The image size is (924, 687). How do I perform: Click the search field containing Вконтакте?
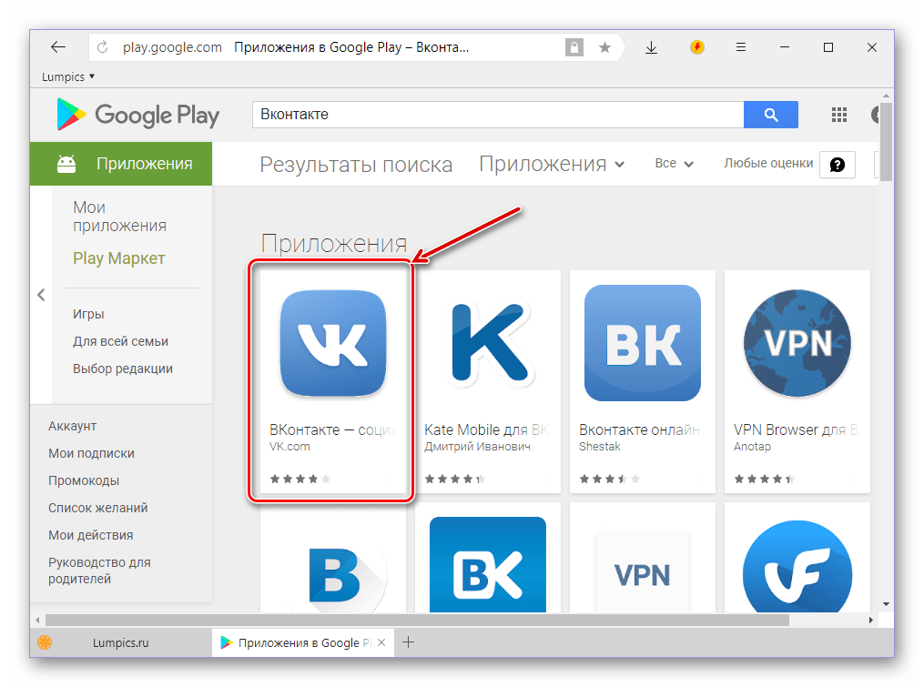tap(498, 115)
